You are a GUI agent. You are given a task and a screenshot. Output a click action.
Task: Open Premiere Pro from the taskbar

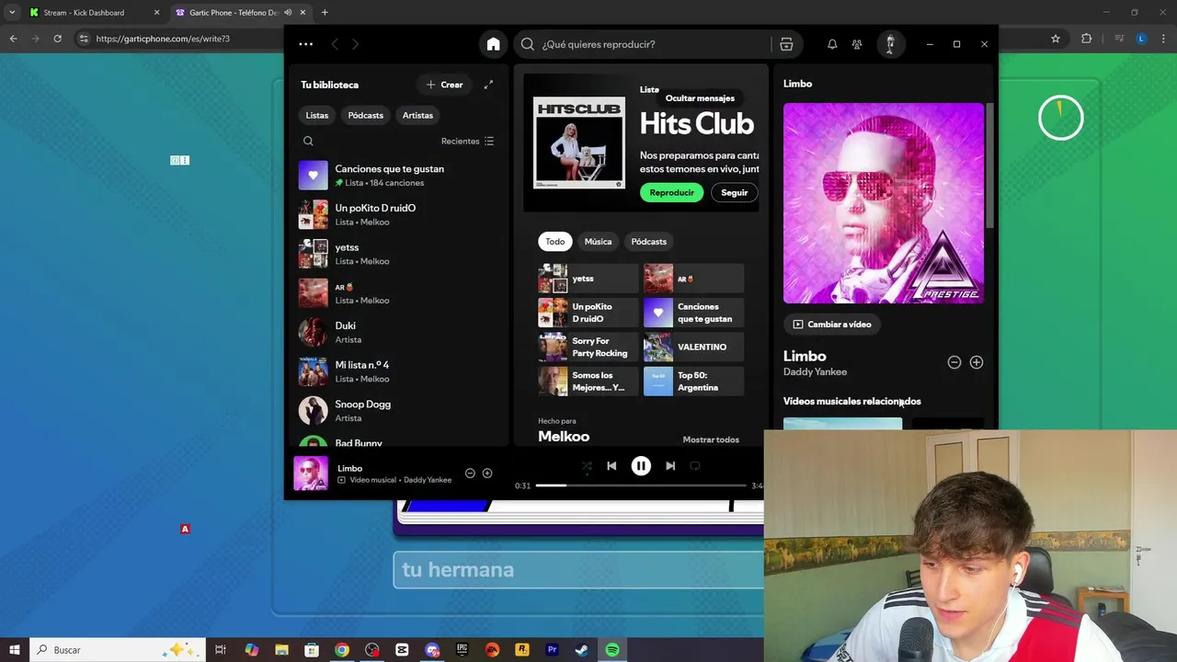tap(552, 650)
